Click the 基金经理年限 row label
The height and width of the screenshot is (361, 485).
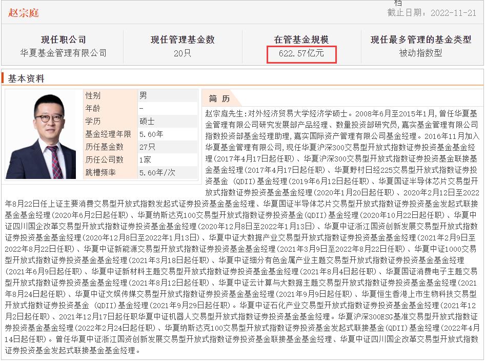[x=108, y=134]
